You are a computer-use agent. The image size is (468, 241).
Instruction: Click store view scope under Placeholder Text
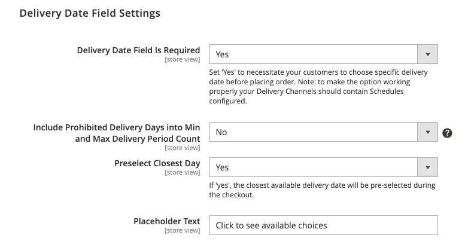pos(183,231)
